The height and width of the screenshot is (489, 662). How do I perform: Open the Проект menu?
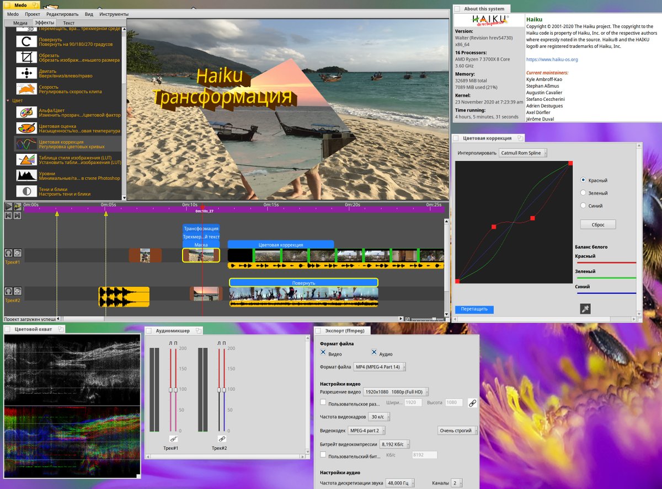(x=33, y=14)
